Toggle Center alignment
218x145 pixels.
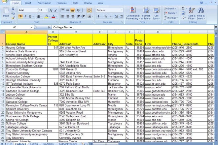pos(68,16)
